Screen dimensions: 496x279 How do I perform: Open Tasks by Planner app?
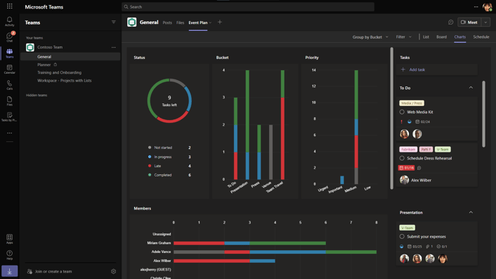(x=10, y=117)
